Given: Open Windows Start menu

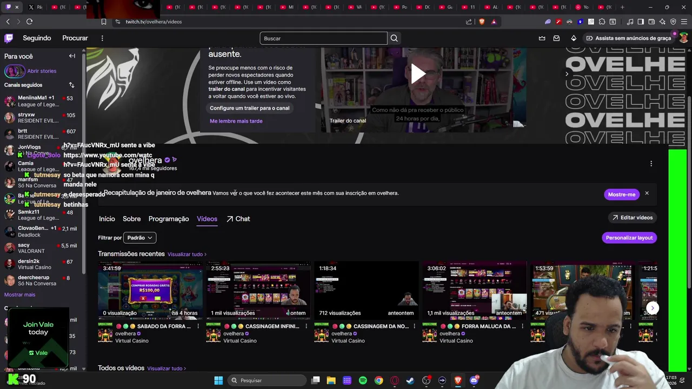Looking at the screenshot, I should [218, 380].
